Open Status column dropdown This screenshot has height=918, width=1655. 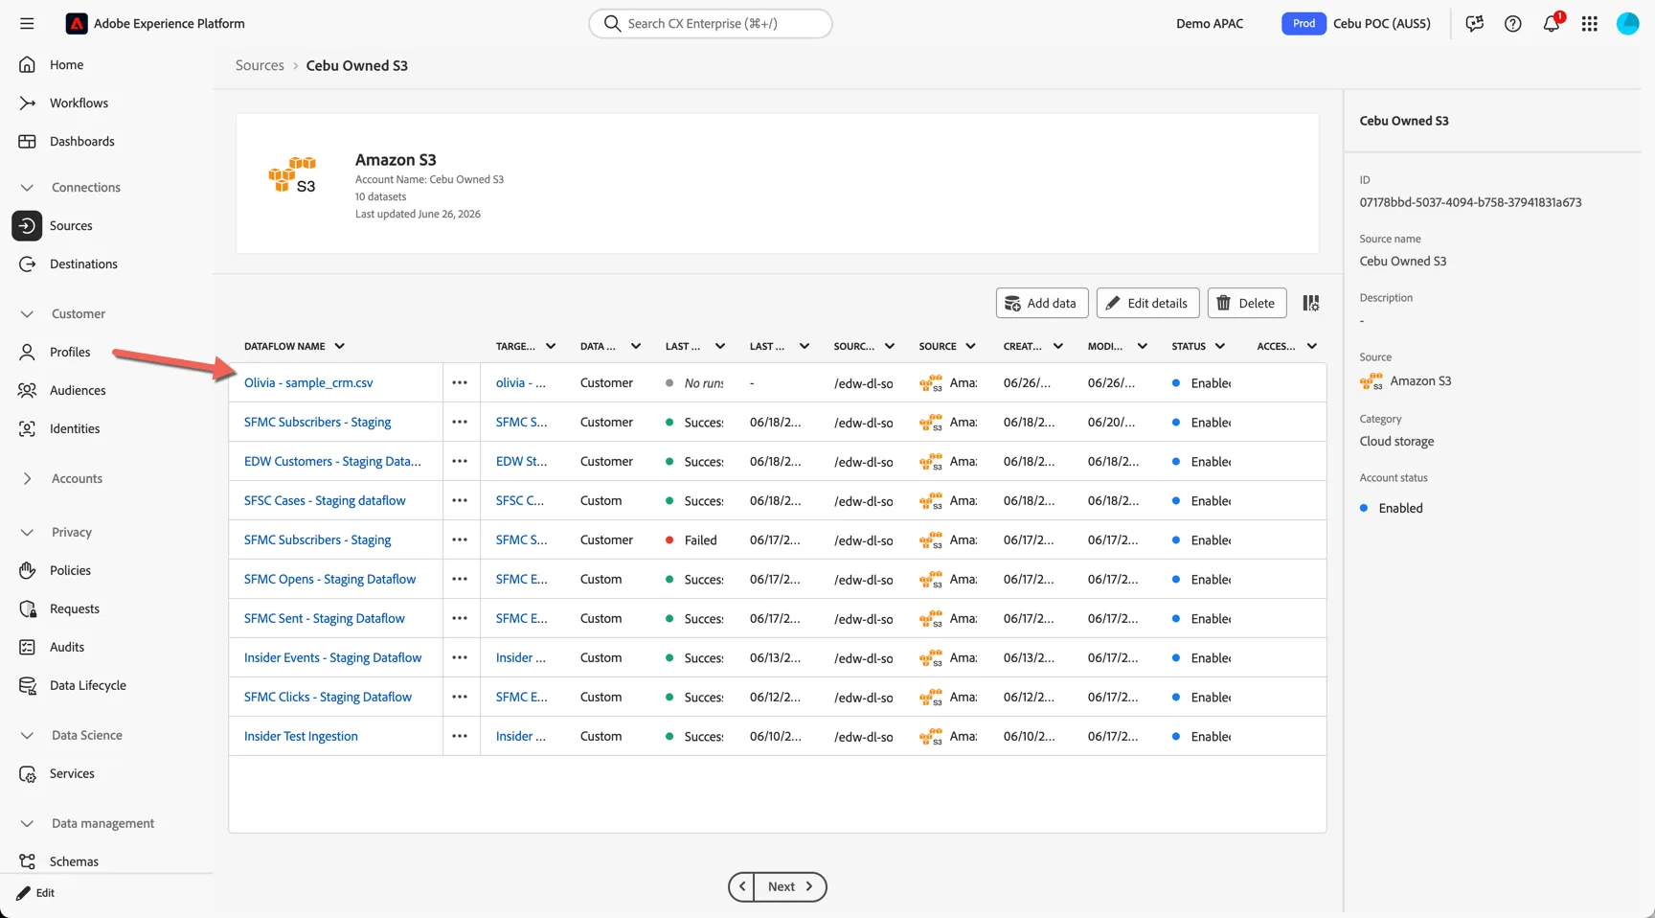[1219, 346]
